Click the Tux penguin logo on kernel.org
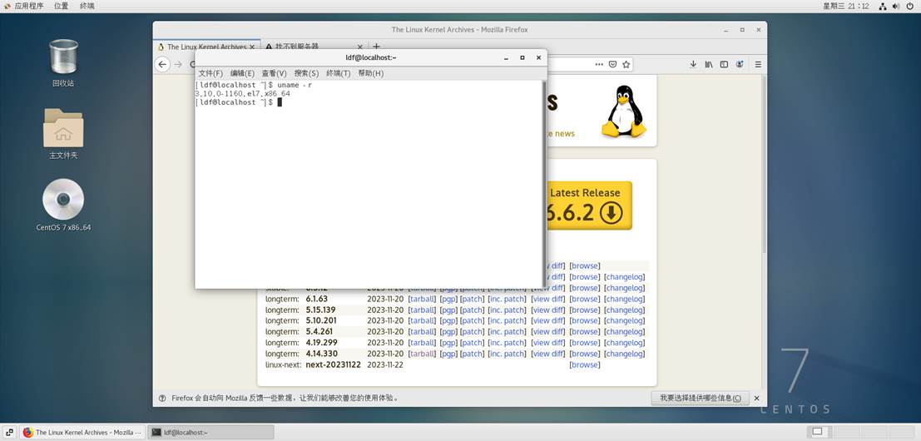This screenshot has height=441, width=921. point(622,111)
